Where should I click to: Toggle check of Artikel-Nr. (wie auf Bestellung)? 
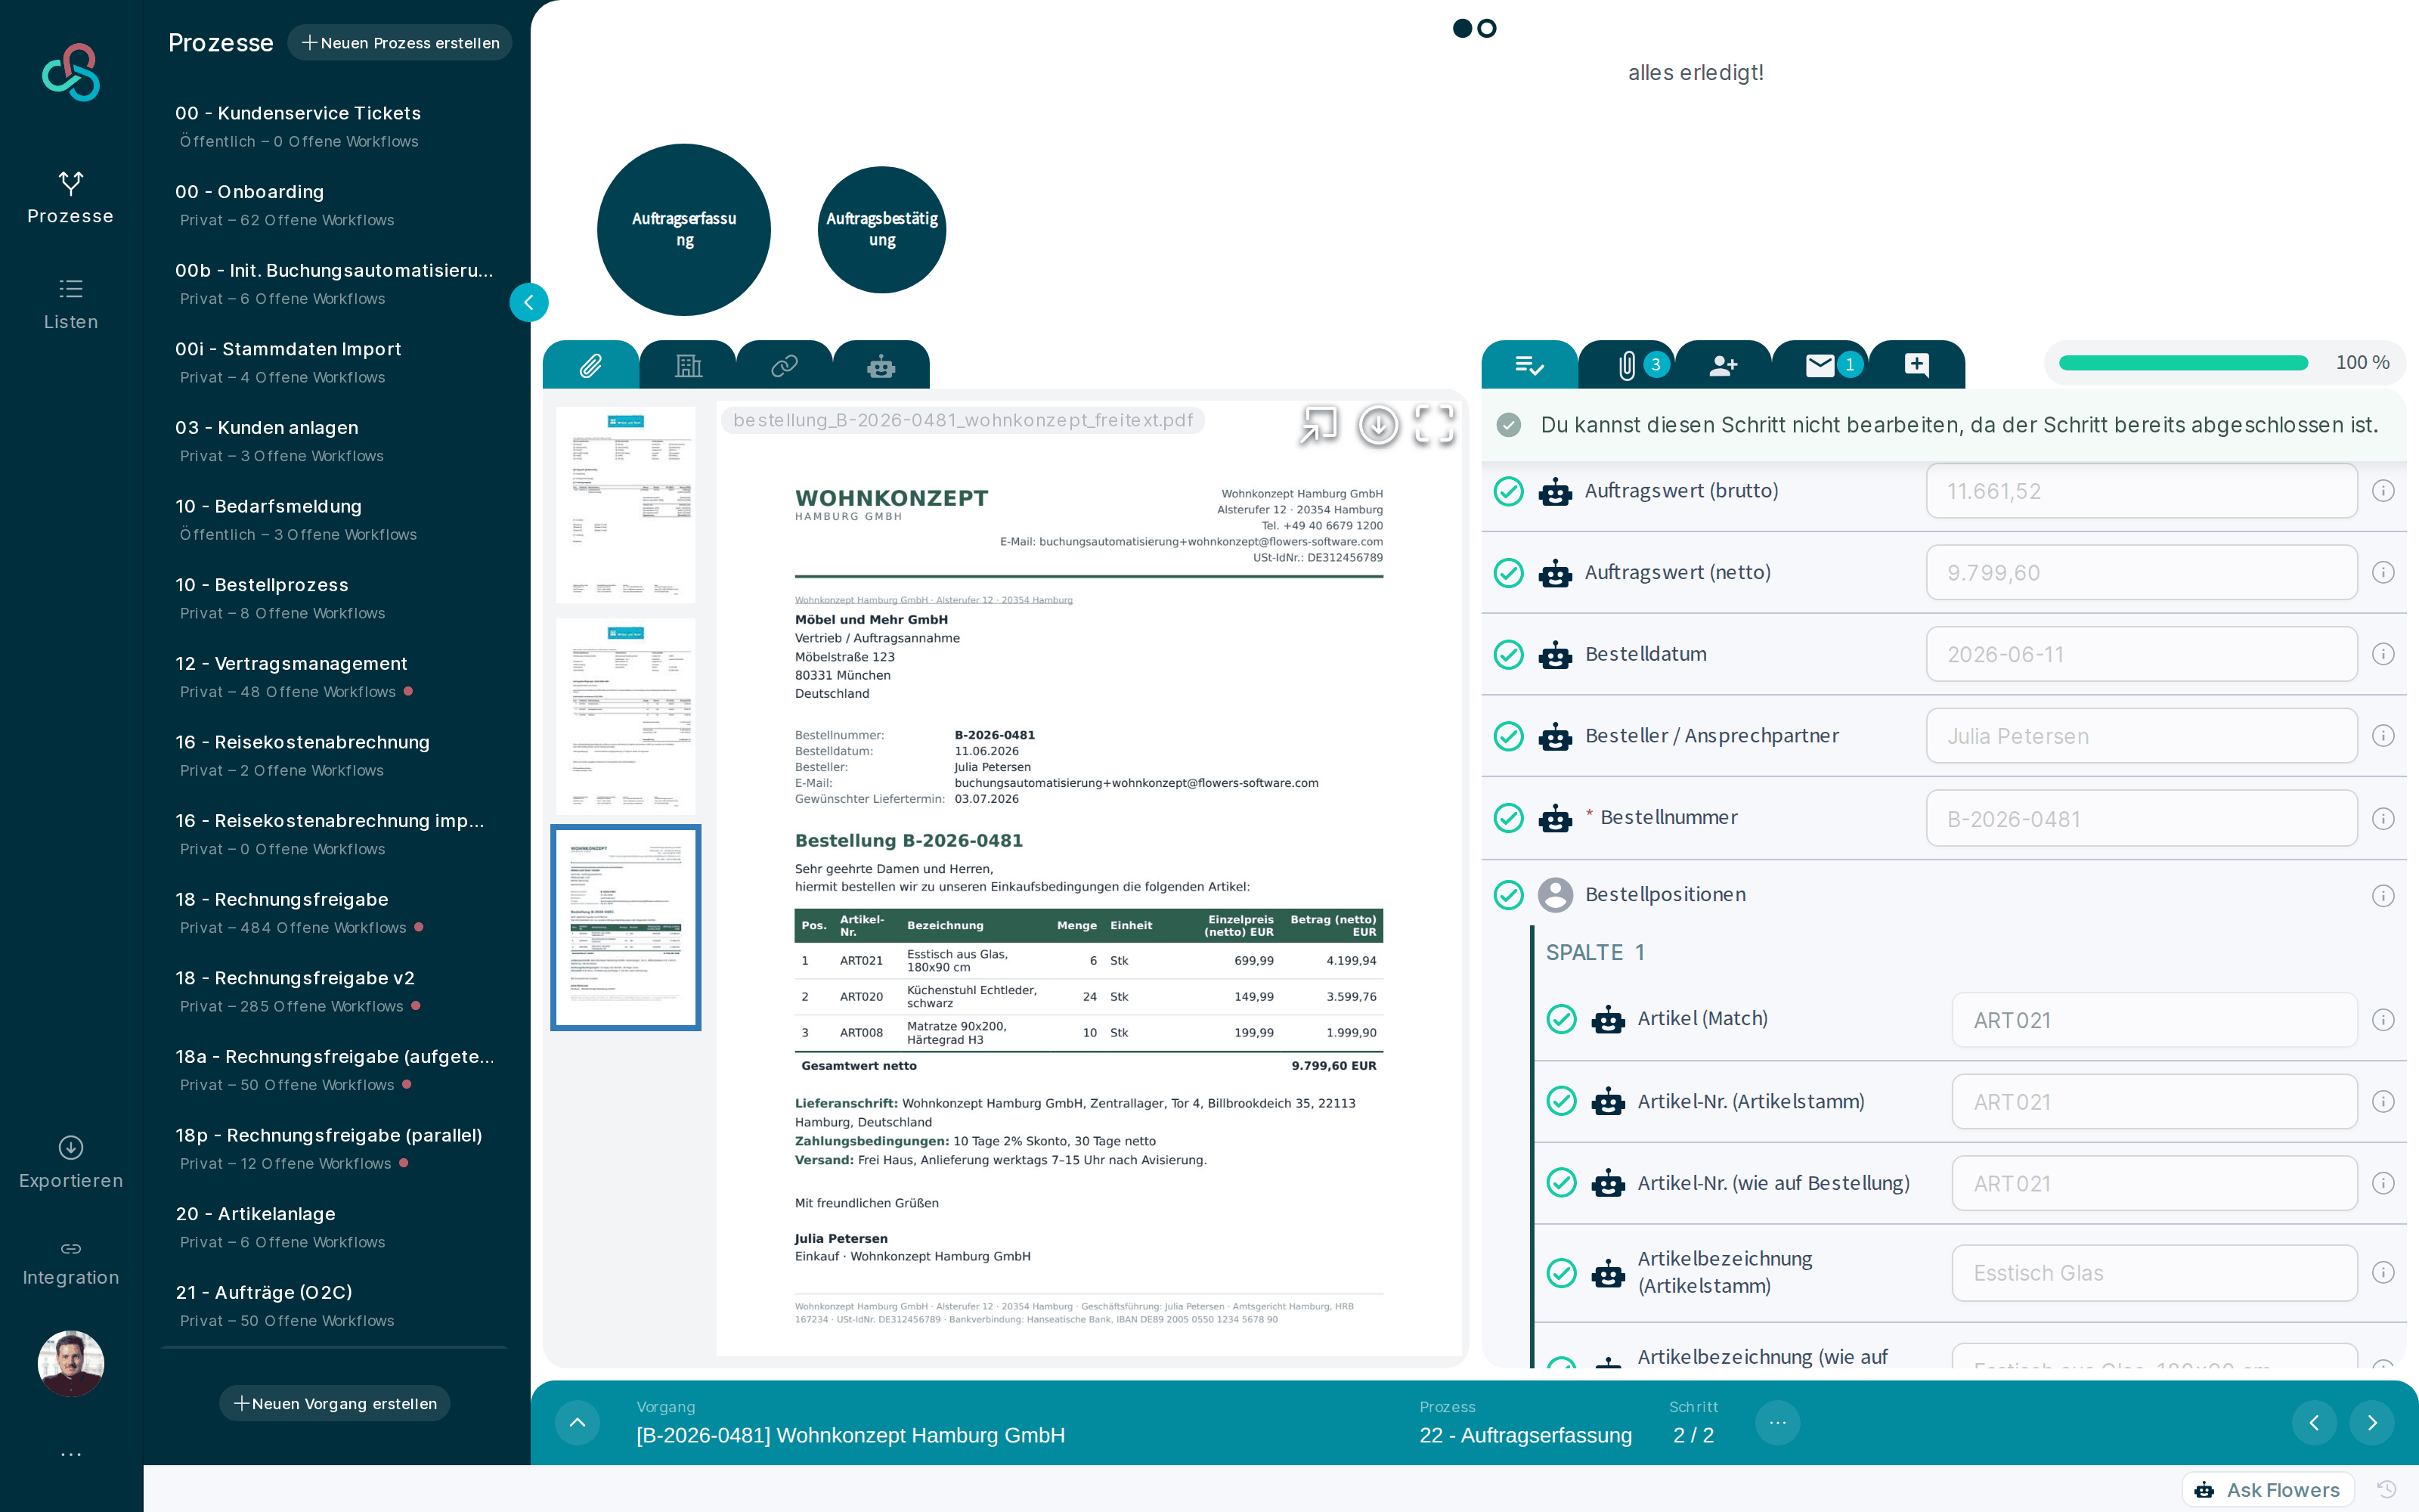click(1561, 1183)
